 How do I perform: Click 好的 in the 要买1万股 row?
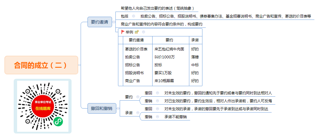[195, 73]
